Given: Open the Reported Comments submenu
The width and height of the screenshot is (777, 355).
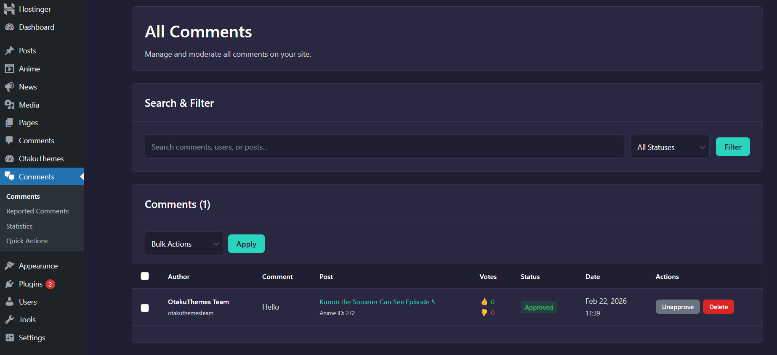Looking at the screenshot, I should [37, 211].
